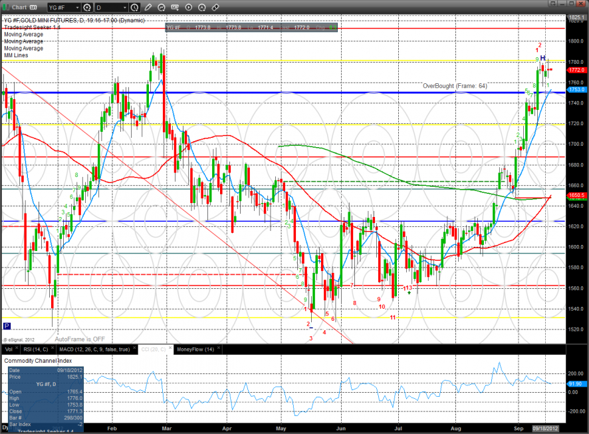This screenshot has height=434, width=589.
Task: Click the green arrow below the 13 count
Action: [x=409, y=292]
